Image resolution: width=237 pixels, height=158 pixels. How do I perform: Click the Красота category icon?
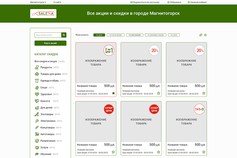pos(37,101)
